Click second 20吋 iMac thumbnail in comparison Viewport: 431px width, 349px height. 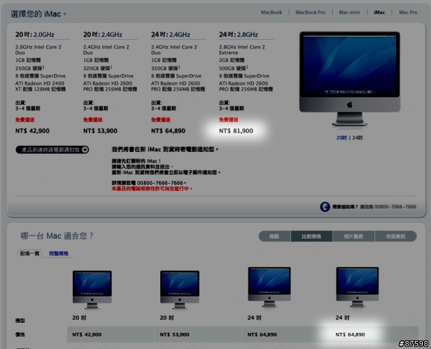coord(180,289)
